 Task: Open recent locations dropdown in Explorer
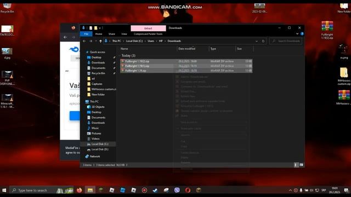pos(96,41)
